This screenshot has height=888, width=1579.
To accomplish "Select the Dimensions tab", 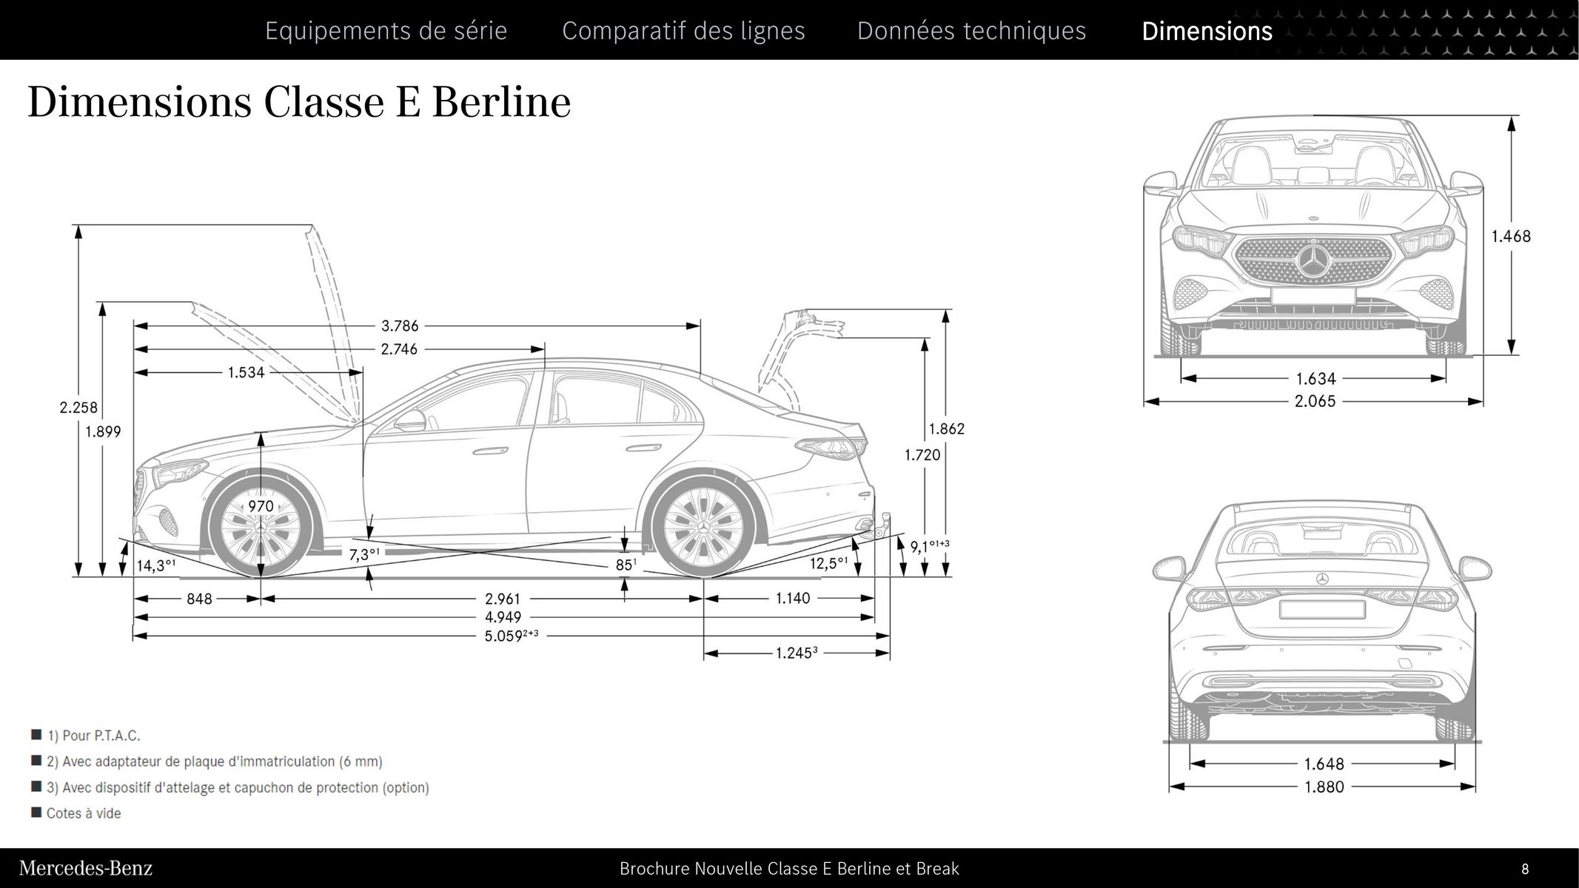I will (x=1207, y=31).
